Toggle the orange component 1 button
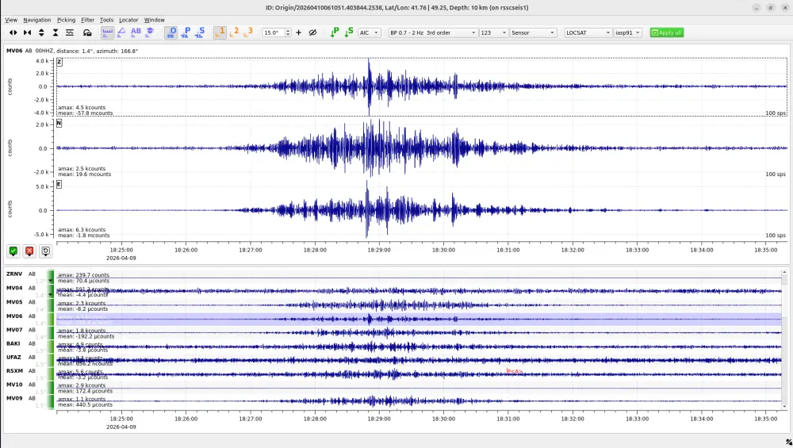Image resolution: width=793 pixels, height=448 pixels. point(221,33)
